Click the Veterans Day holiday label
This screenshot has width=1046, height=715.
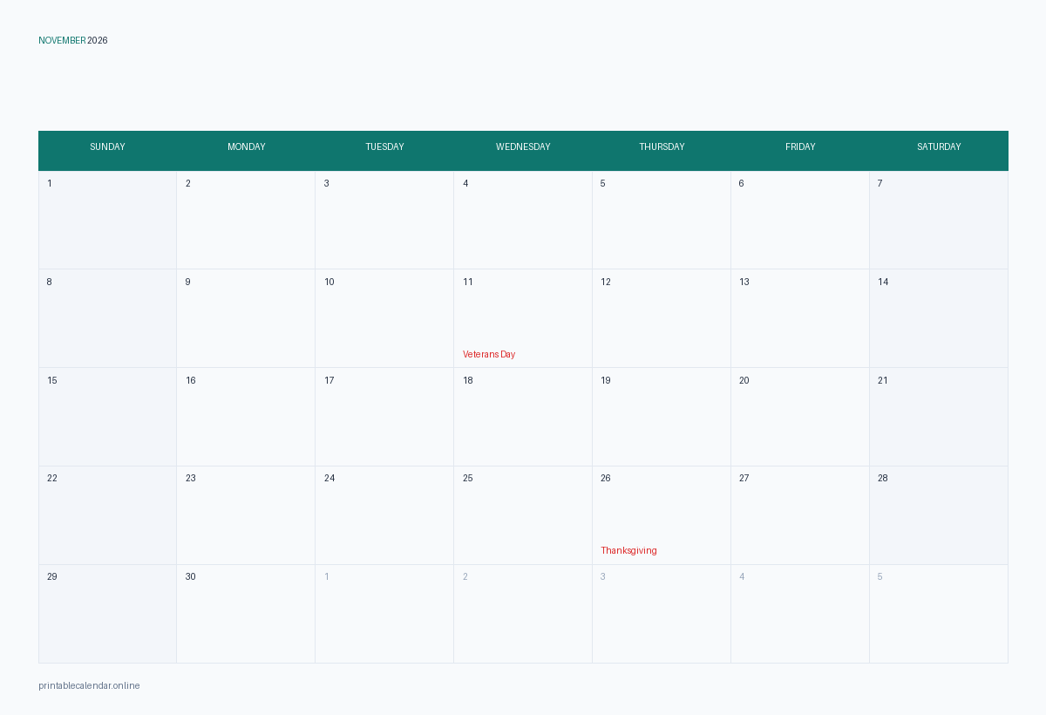pos(489,354)
